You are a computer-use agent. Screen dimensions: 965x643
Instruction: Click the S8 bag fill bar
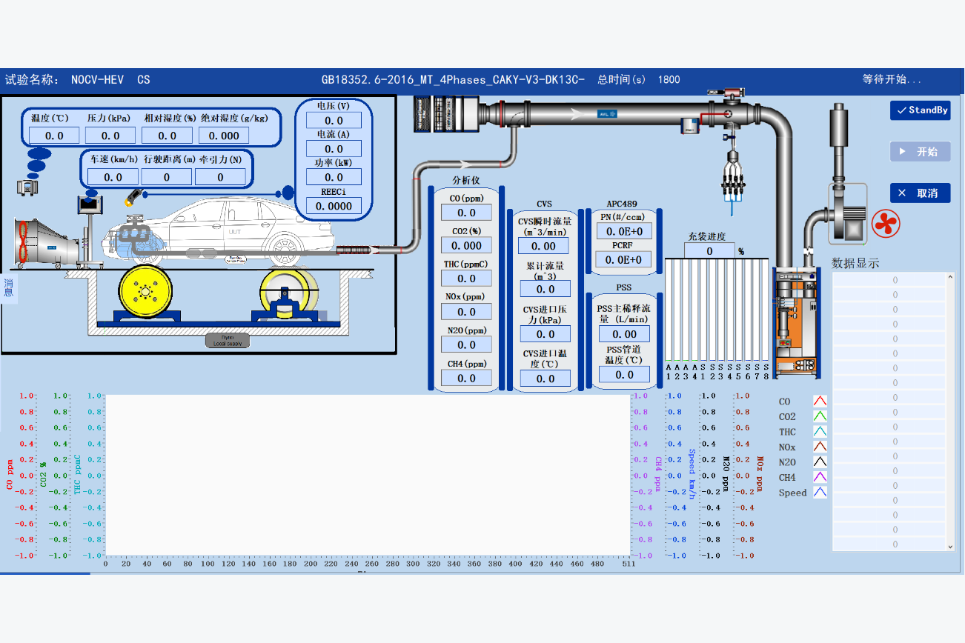(766, 310)
